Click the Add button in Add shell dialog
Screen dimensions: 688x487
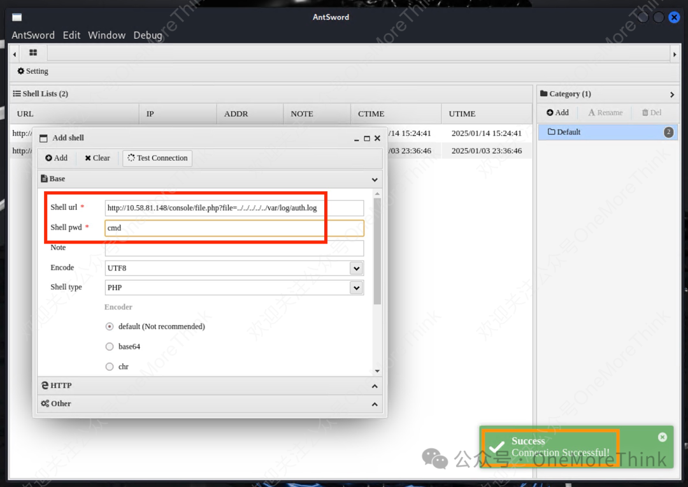pyautogui.click(x=57, y=158)
